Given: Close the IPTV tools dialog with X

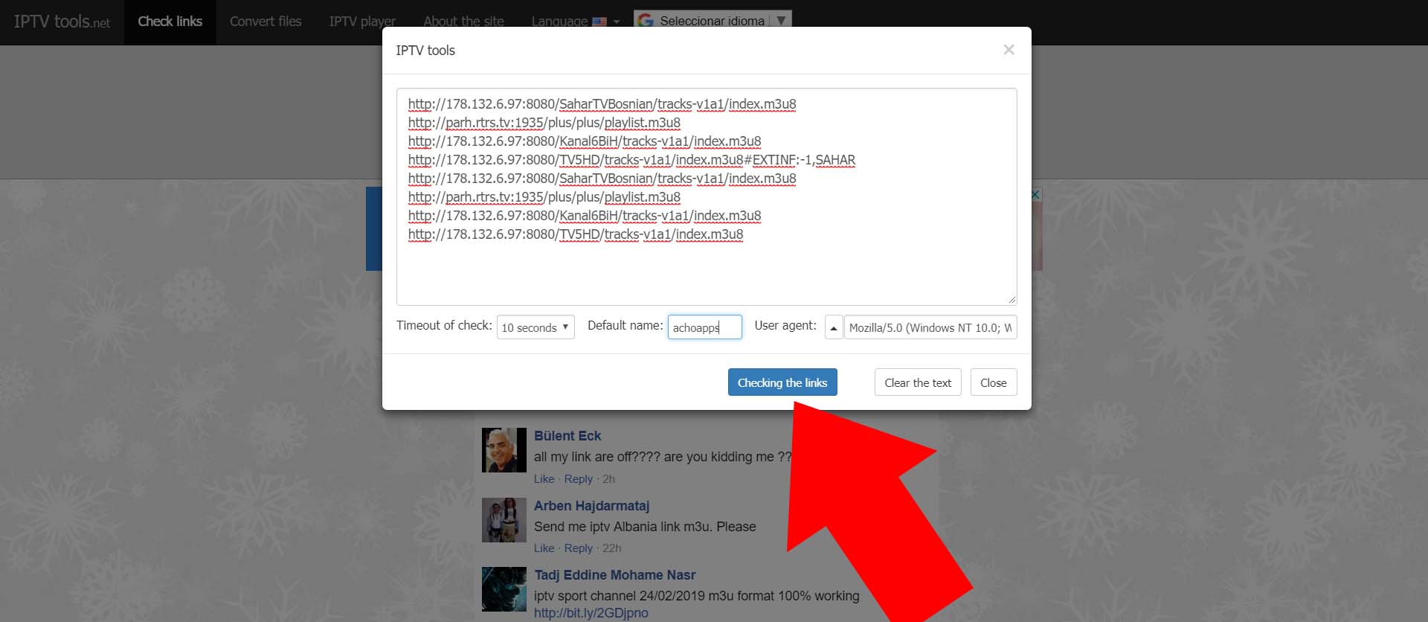Looking at the screenshot, I should pyautogui.click(x=1009, y=50).
